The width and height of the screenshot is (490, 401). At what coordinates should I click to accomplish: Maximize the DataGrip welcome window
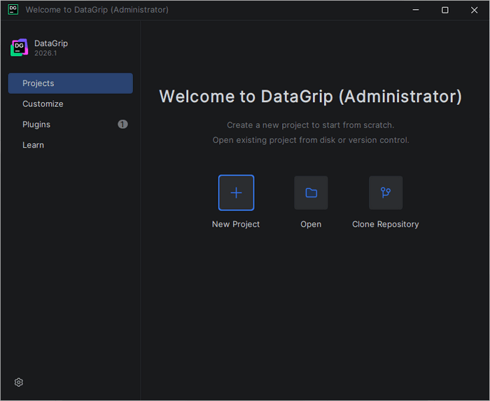[x=444, y=10]
